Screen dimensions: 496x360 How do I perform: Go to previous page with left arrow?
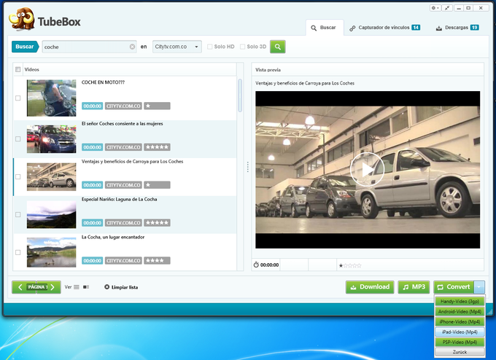point(20,287)
